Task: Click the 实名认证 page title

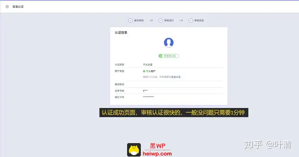Action: (x=18, y=7)
